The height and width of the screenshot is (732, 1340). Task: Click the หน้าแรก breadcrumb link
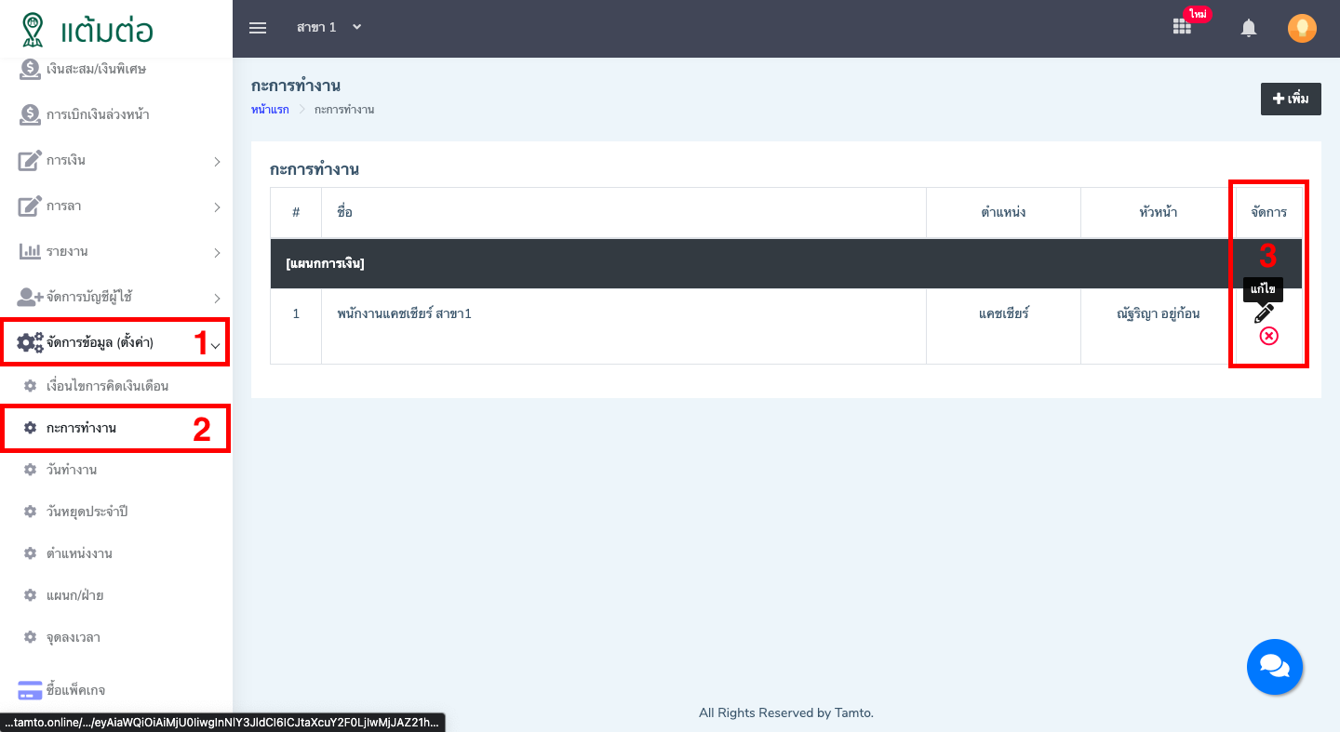pos(270,110)
